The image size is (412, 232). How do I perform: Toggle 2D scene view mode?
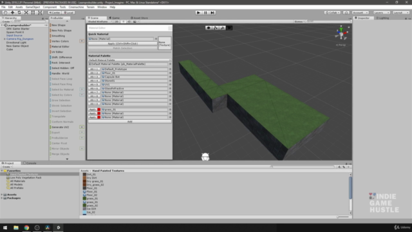coord(117,21)
